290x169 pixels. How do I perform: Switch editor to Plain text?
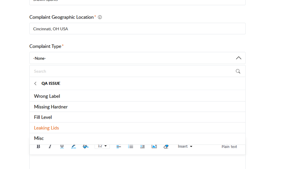pyautogui.click(x=229, y=147)
